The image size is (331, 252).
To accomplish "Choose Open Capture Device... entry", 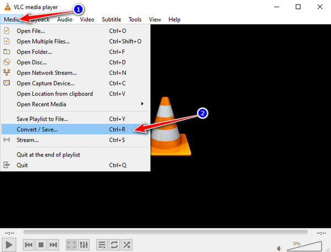I will coord(75,83).
